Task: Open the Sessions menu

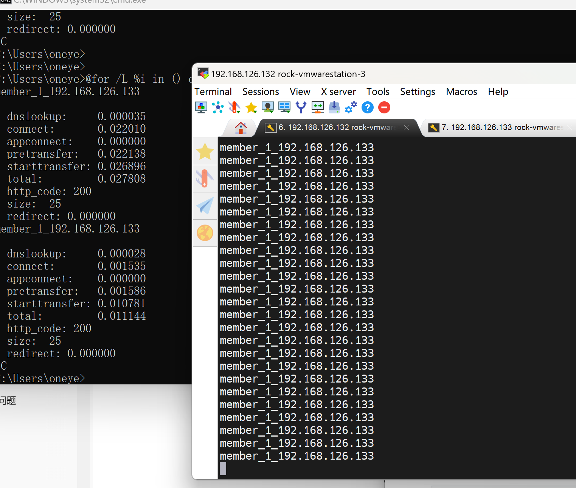Action: tap(261, 92)
